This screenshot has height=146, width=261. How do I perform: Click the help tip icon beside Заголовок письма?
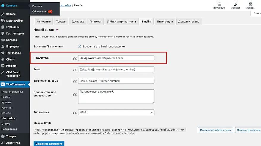pyautogui.click(x=75, y=81)
